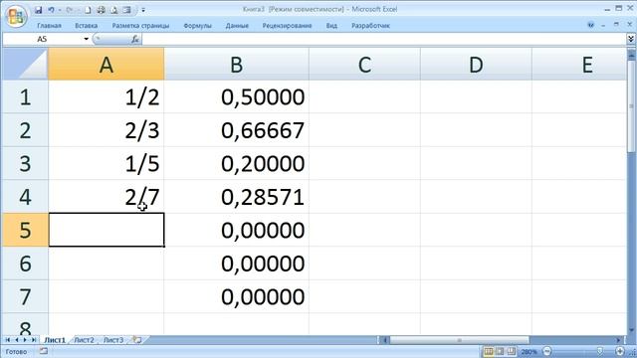Click the Select All corner triangle
The width and height of the screenshot is (637, 358).
(x=25, y=64)
